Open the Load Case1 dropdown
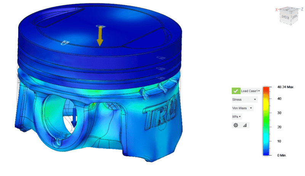This screenshot has height=176, width=305. click(x=250, y=91)
